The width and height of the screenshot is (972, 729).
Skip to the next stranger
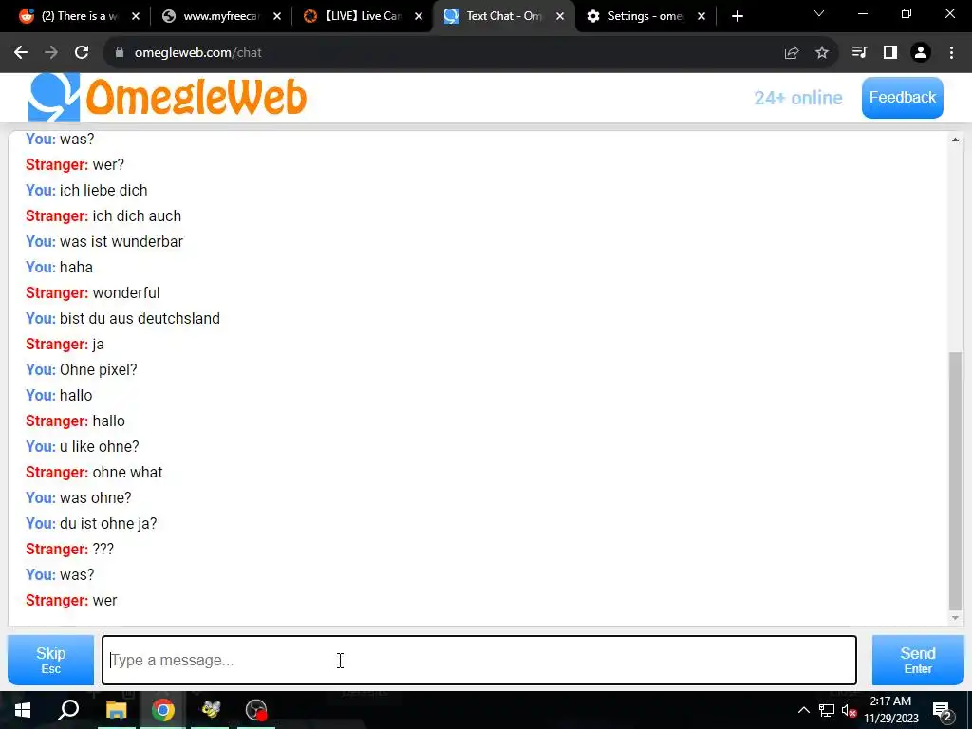point(51,661)
